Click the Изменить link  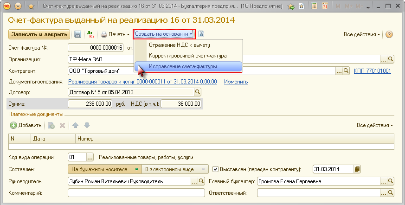pos(236,82)
